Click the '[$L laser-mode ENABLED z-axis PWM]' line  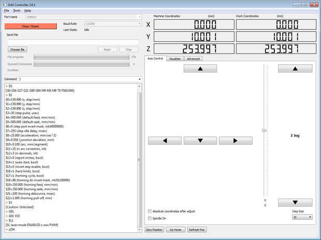[x=32, y=225]
